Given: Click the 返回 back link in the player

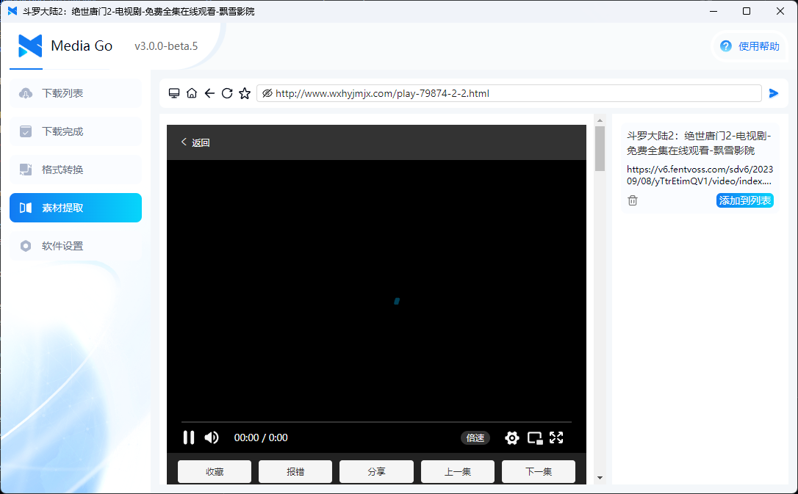Looking at the screenshot, I should (195, 143).
